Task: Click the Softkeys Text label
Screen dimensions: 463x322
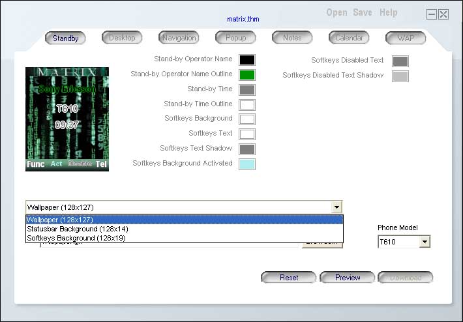Action: [211, 134]
